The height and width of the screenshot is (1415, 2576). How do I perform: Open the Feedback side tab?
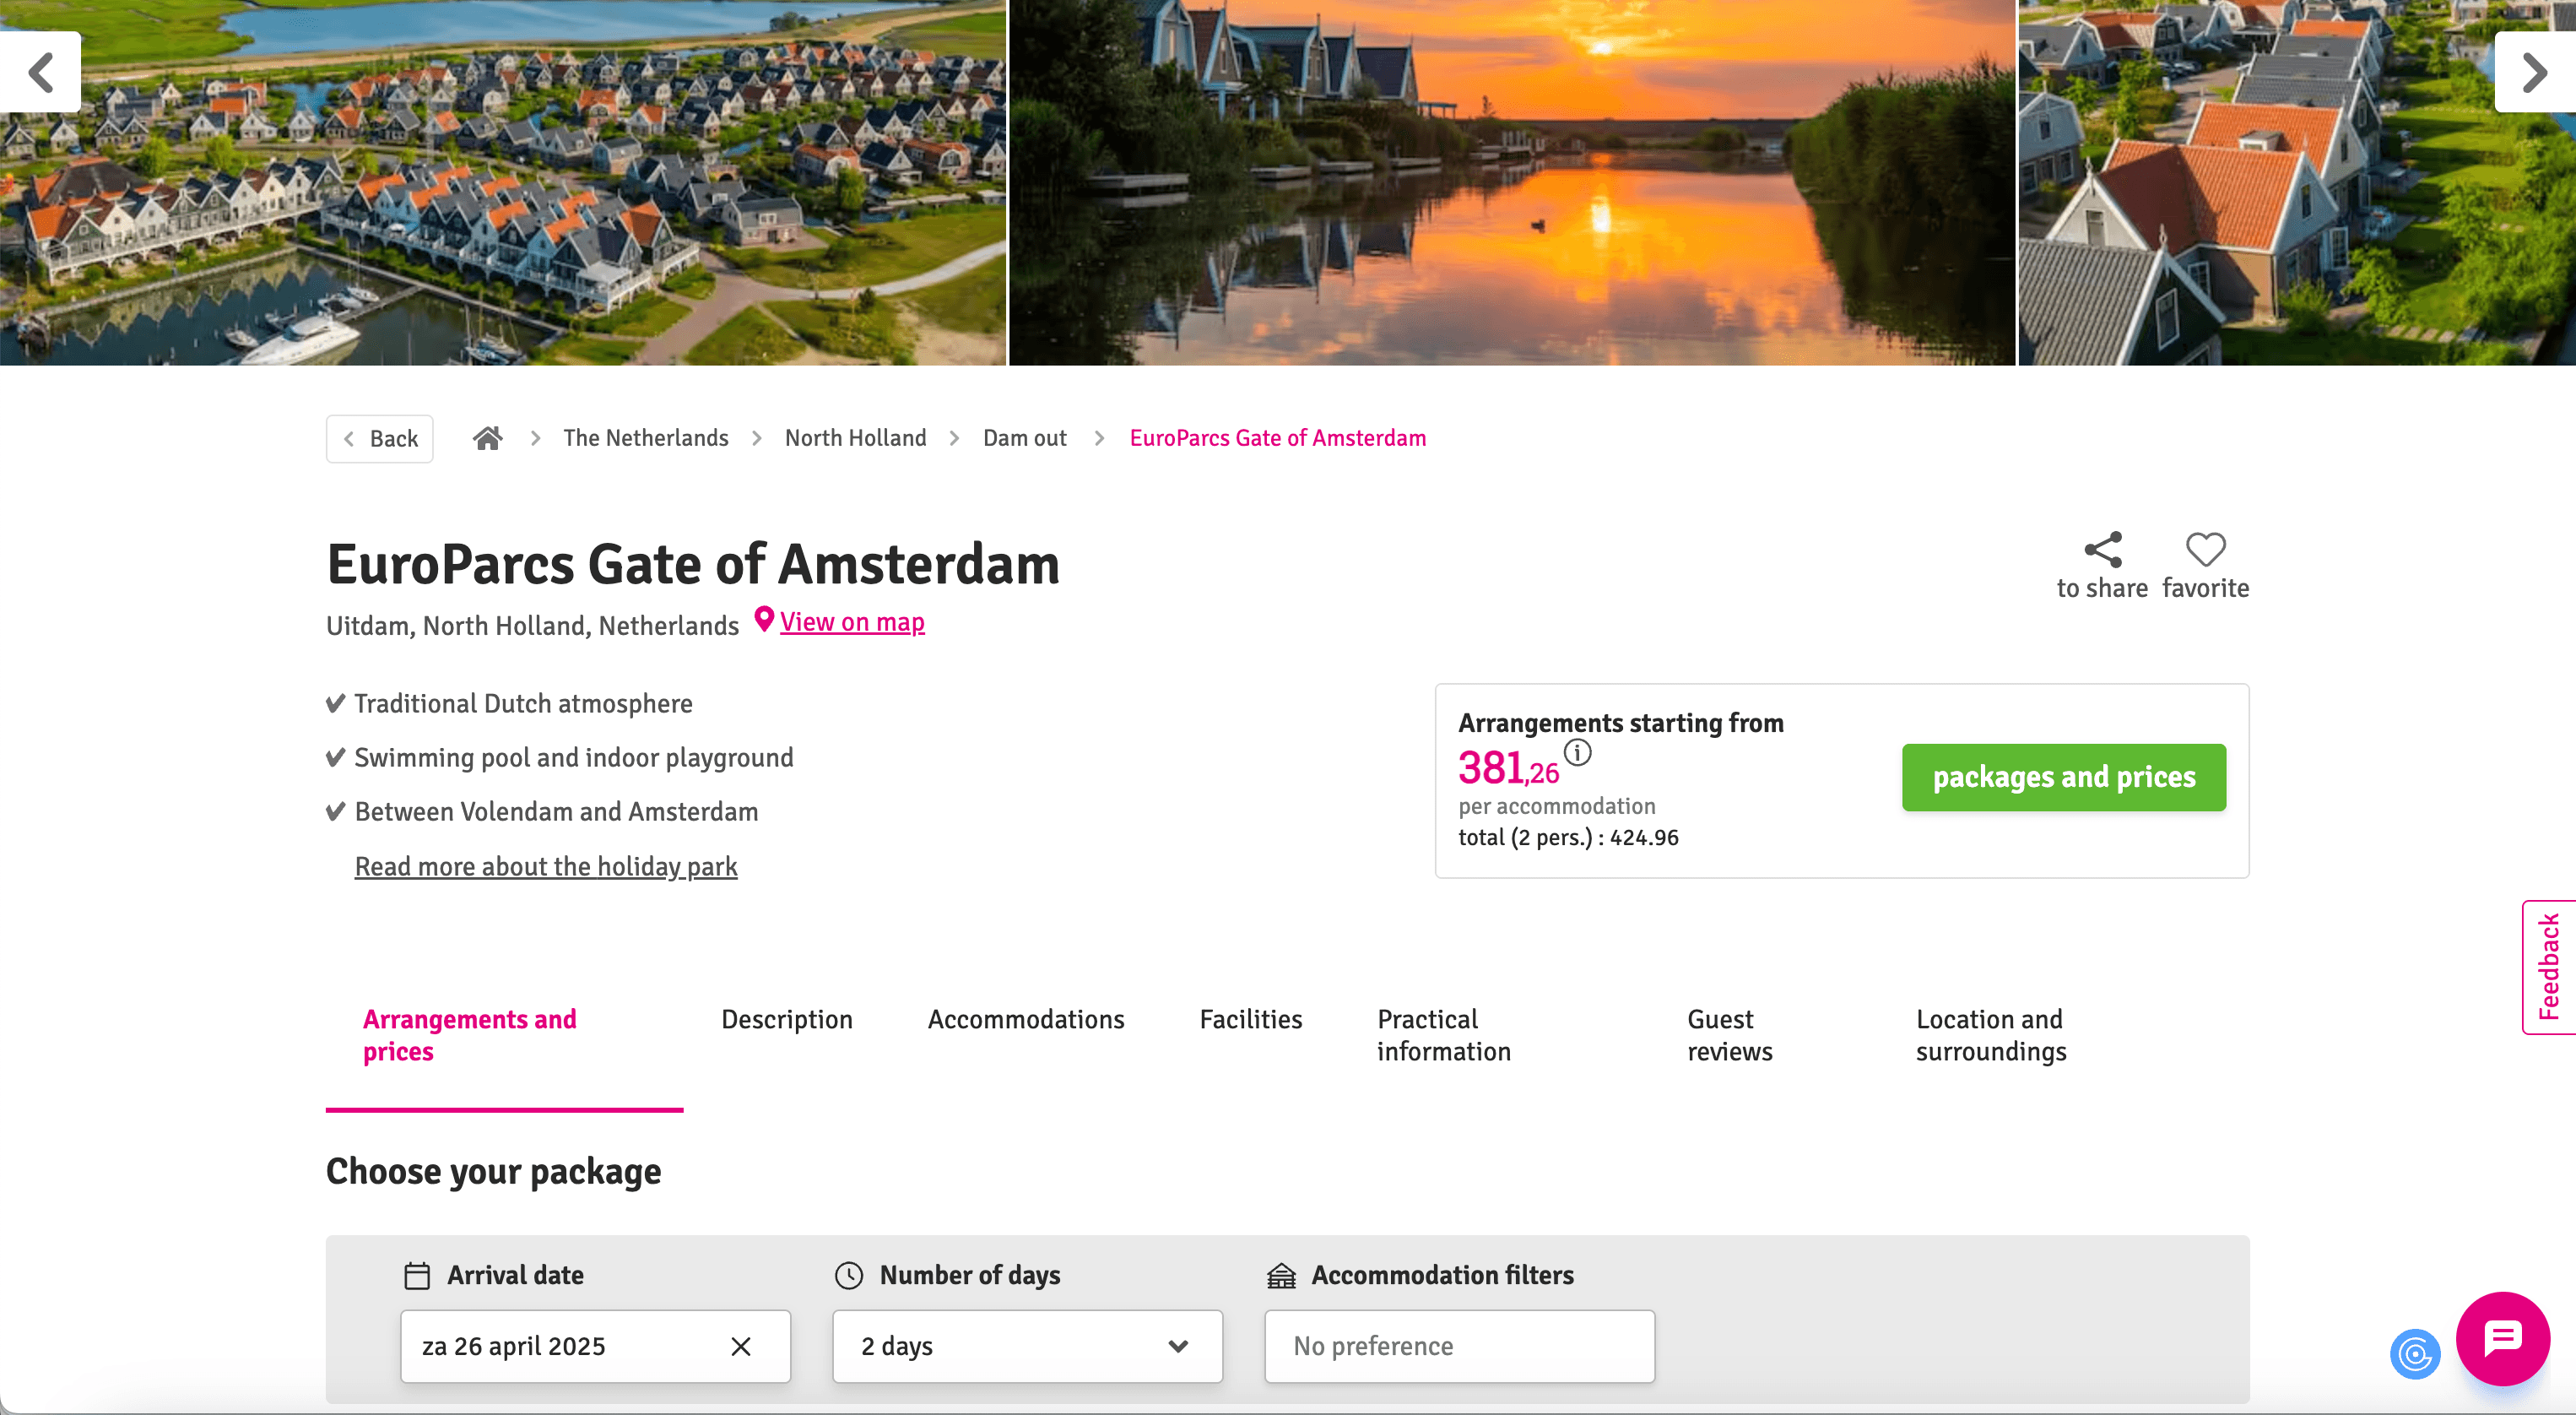[2549, 967]
